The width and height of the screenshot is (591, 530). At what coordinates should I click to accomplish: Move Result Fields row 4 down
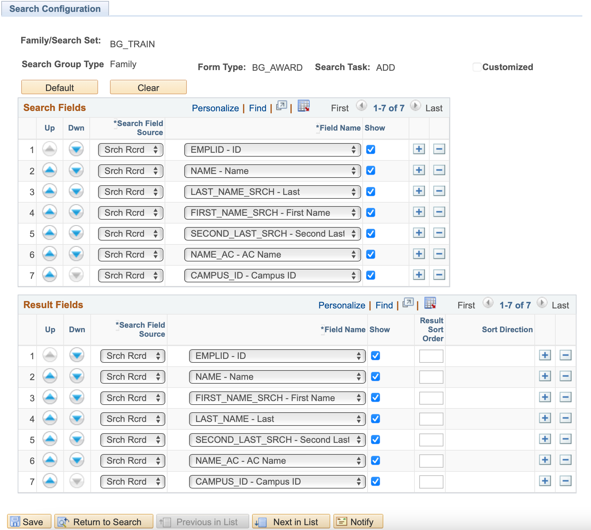pos(77,418)
